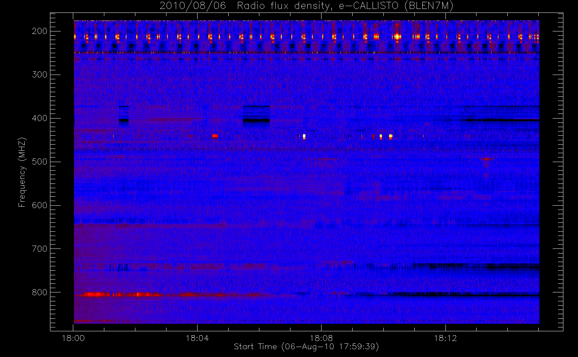Click the 'Frequency (MHZ)' axis title
Screen dimensions: 578x357
tap(22, 172)
